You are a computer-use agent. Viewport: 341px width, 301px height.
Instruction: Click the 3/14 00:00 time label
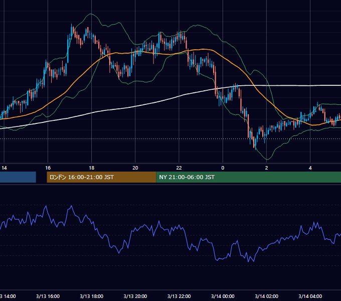(223, 296)
